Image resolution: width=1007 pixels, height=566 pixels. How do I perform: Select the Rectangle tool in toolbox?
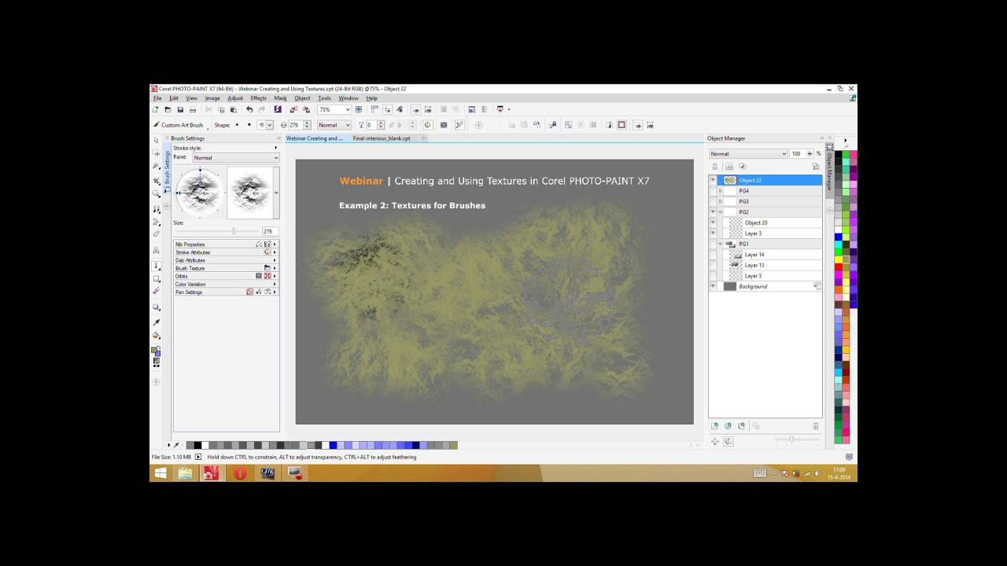coord(157,279)
